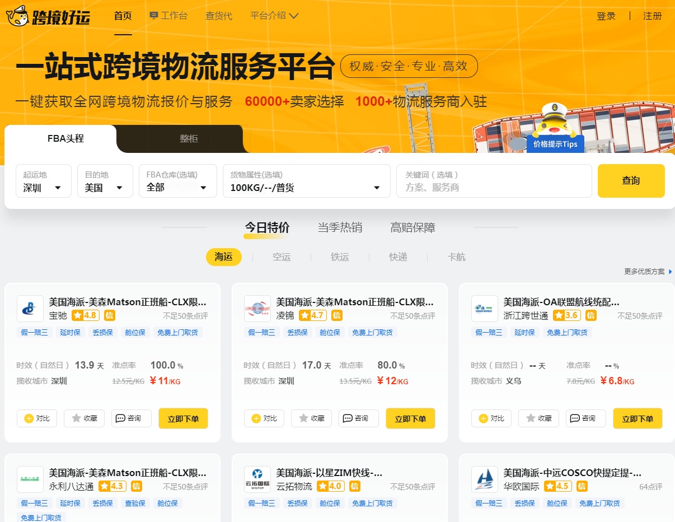This screenshot has height=522, width=675.
Task: Open 美国海派-中远COSCO快提定提 plan title
Action: [x=572, y=473]
